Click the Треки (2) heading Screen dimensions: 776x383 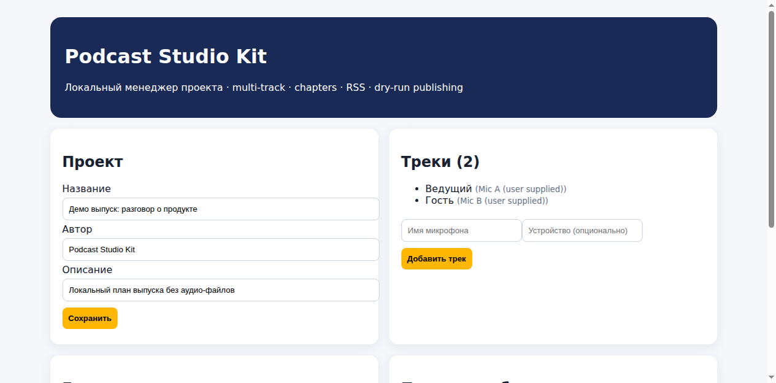440,162
